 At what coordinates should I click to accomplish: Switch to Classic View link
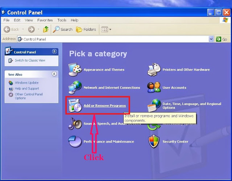[x=30, y=60]
